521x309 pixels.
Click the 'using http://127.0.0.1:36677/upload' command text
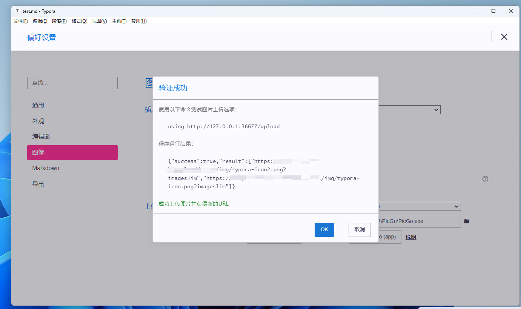pos(224,126)
